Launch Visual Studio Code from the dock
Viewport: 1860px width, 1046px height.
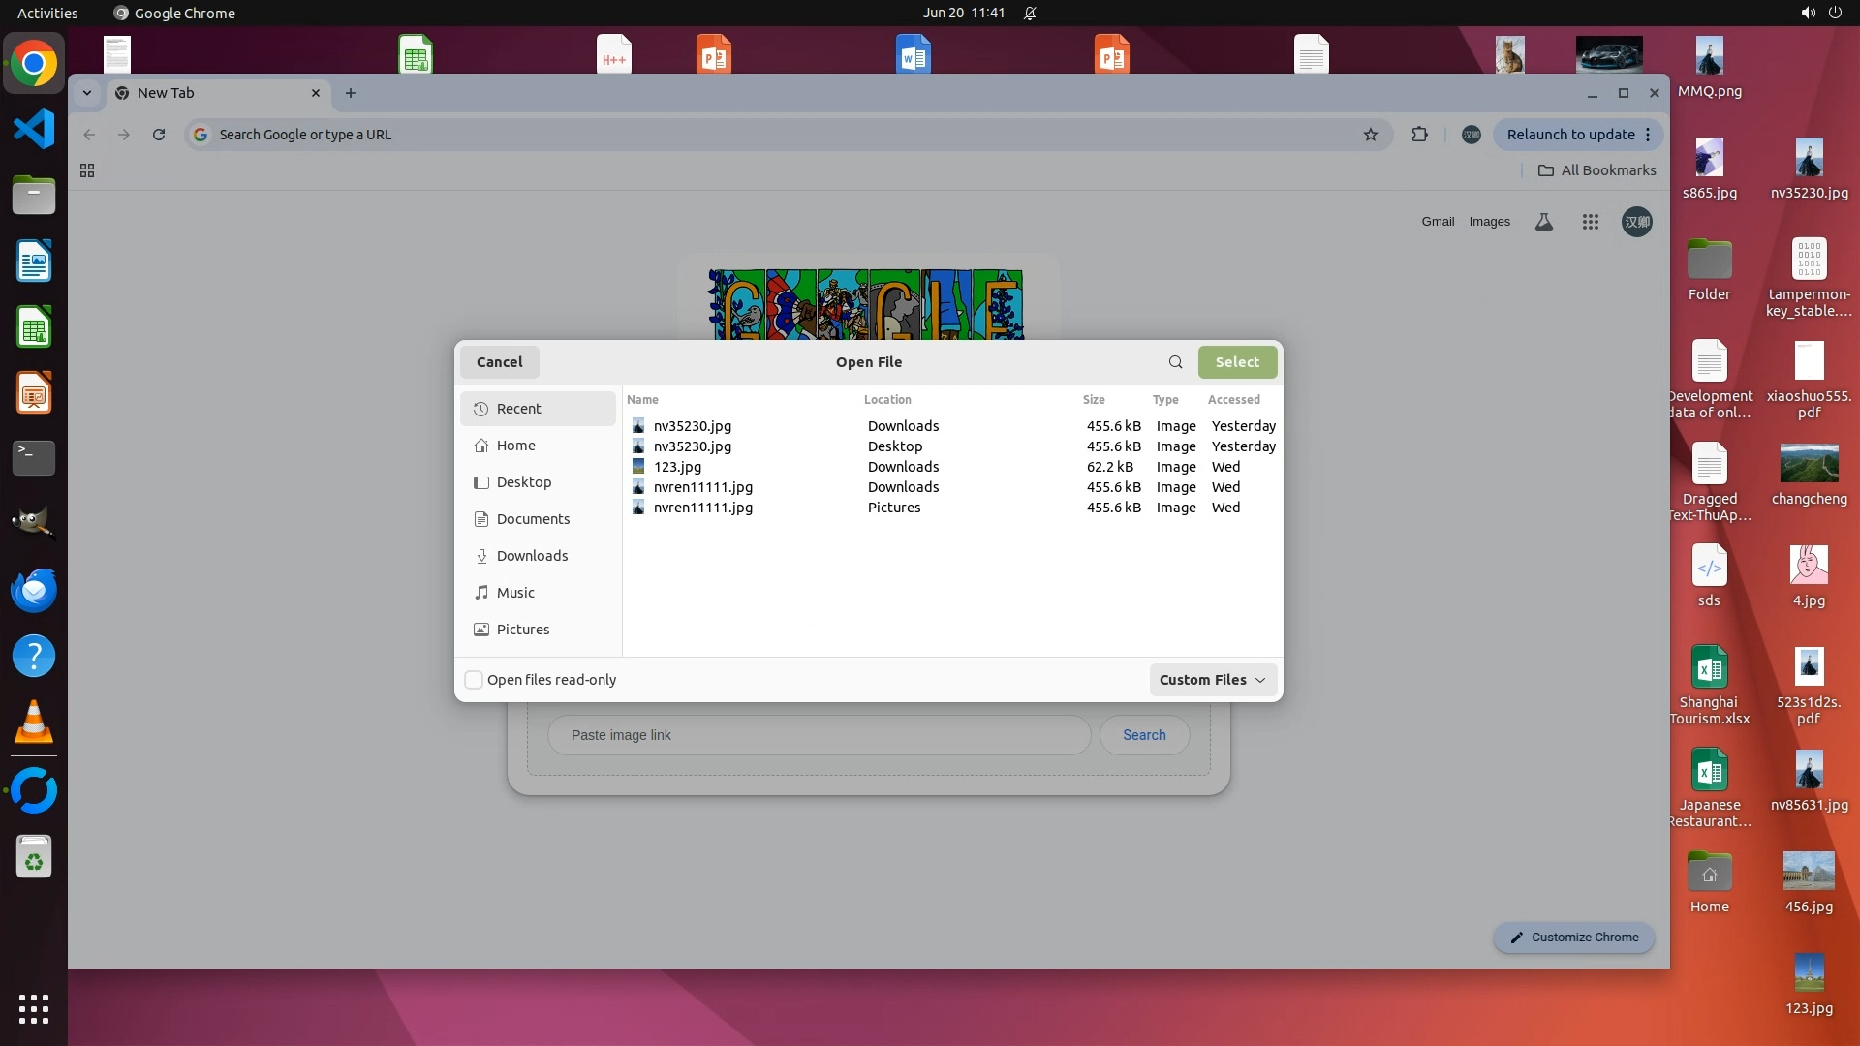click(x=34, y=129)
